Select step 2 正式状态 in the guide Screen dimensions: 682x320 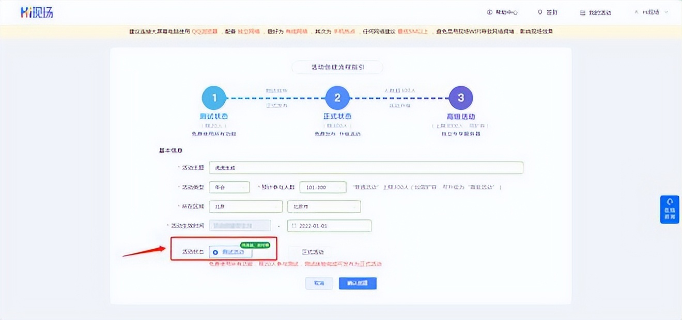337,97
